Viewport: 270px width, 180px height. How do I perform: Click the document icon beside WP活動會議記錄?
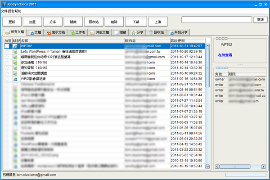[x=15, y=79]
